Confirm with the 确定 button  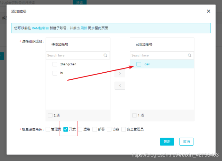pyautogui.click(x=167, y=141)
